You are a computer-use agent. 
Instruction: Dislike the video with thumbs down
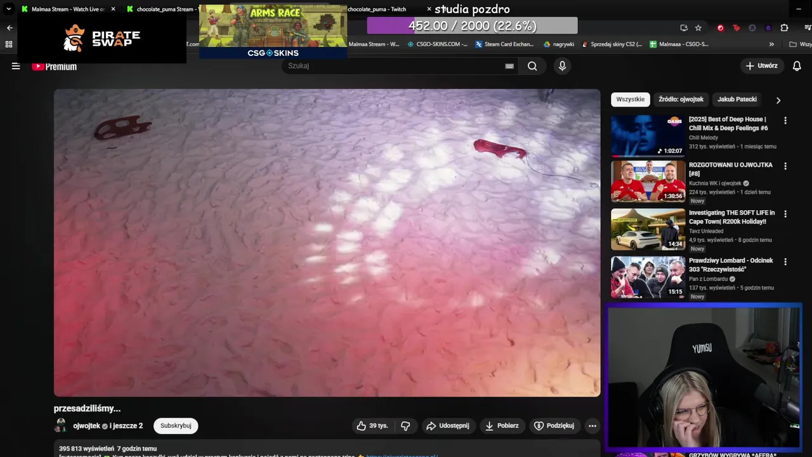[405, 426]
